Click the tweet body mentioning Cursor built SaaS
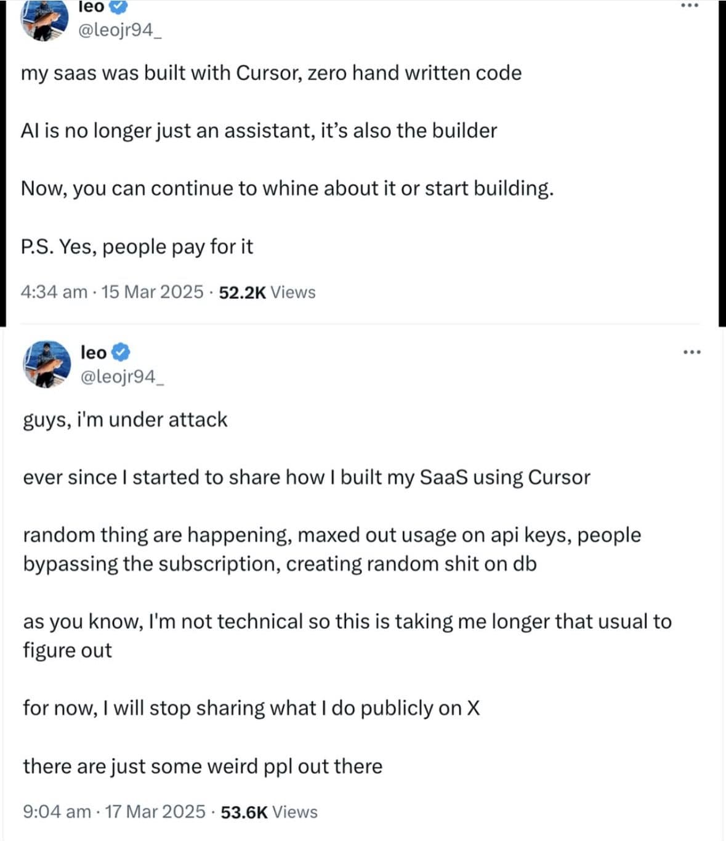The width and height of the screenshot is (726, 841). (x=272, y=72)
